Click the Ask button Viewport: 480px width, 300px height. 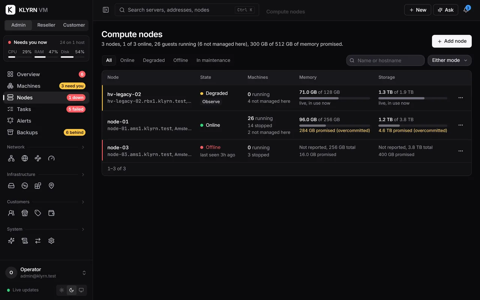pyautogui.click(x=445, y=10)
